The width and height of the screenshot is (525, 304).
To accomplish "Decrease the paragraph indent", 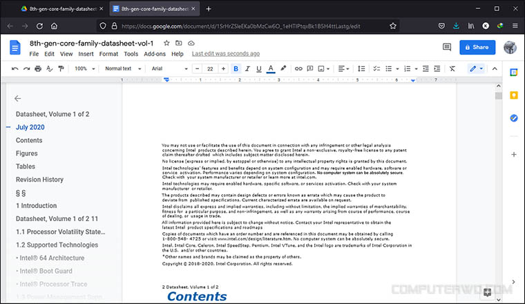I will [x=426, y=68].
